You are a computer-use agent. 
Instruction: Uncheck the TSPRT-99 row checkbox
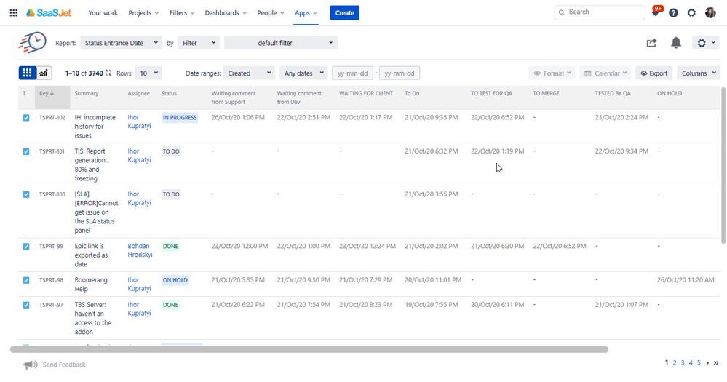(x=26, y=246)
